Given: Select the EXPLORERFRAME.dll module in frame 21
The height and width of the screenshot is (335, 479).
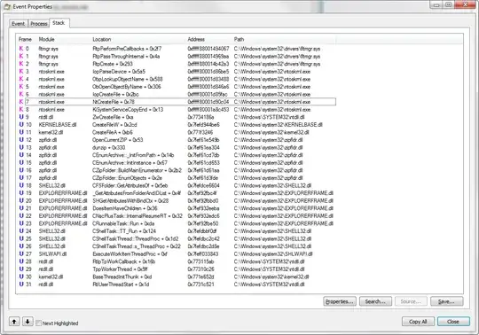Looking at the screenshot, I should 63,208.
